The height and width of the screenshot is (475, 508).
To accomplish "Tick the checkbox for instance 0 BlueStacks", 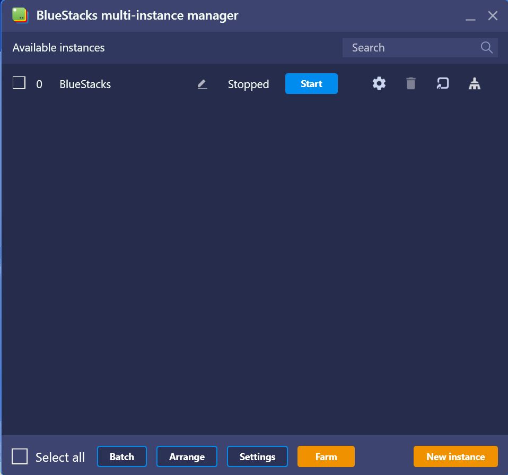I will (19, 83).
